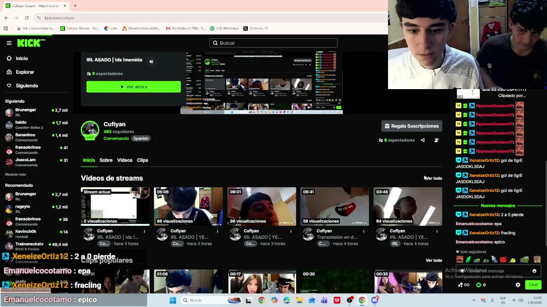Open the Chrome apps grid in bookmarks bar
The width and height of the screenshot is (547, 307).
tap(6, 29)
